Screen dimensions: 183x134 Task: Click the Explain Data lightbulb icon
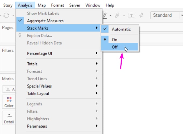[20, 35]
